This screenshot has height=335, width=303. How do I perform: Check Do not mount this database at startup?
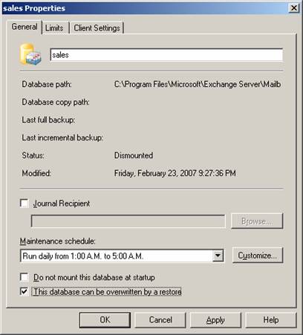pyautogui.click(x=25, y=277)
